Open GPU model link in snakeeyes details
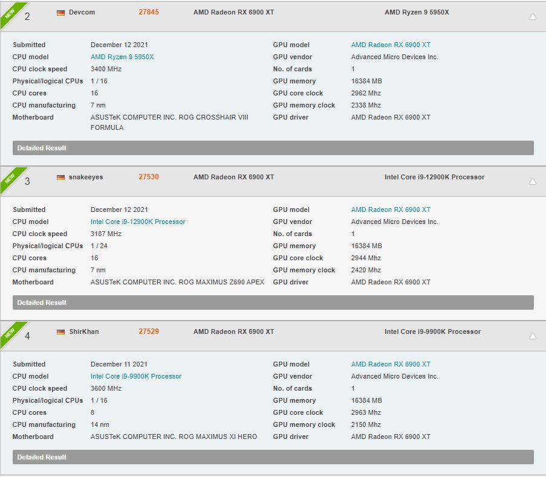 point(391,210)
